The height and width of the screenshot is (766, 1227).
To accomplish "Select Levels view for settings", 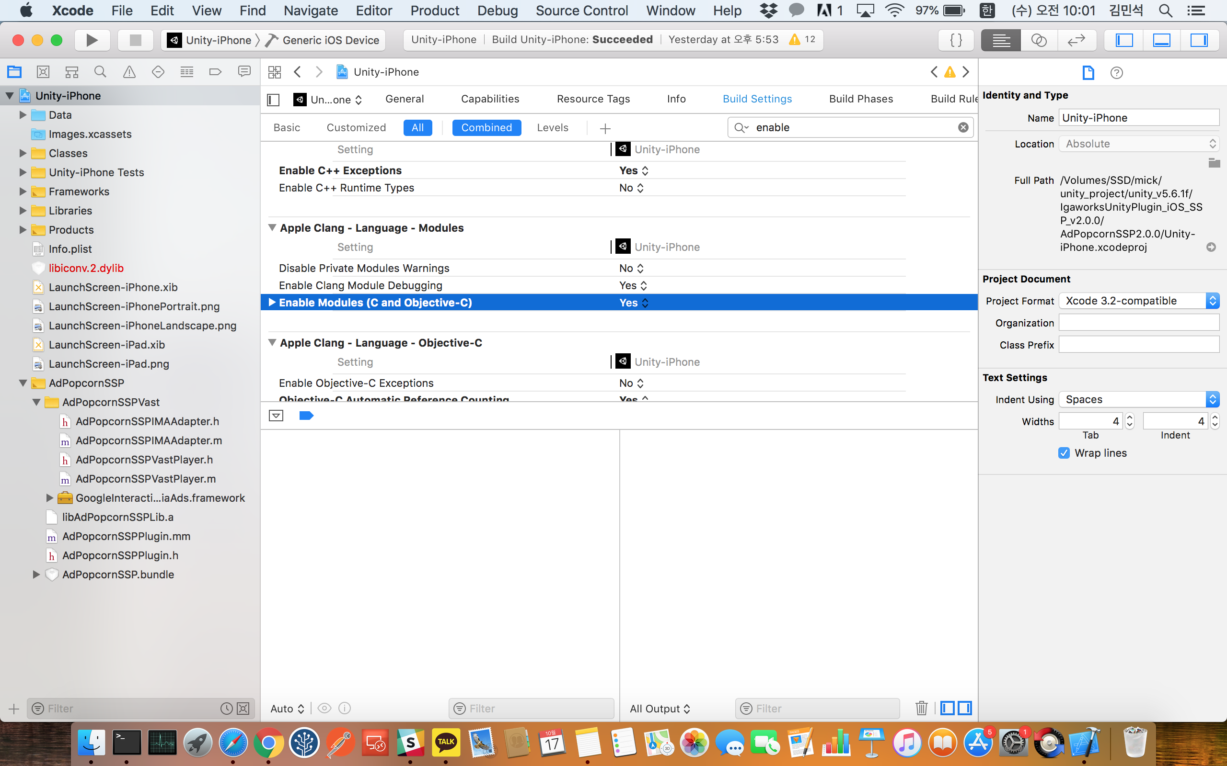I will click(x=552, y=128).
